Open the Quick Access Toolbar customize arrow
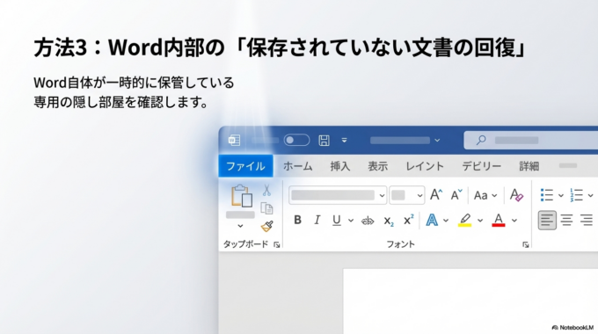598x334 pixels. coord(344,141)
